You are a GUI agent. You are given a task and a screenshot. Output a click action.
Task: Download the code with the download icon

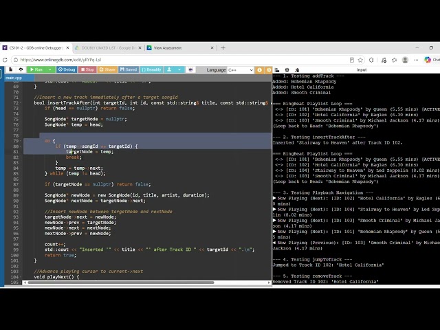tap(169, 69)
